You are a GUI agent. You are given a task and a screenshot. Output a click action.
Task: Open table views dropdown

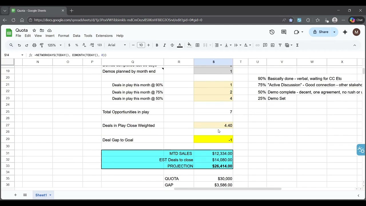tap(289, 45)
